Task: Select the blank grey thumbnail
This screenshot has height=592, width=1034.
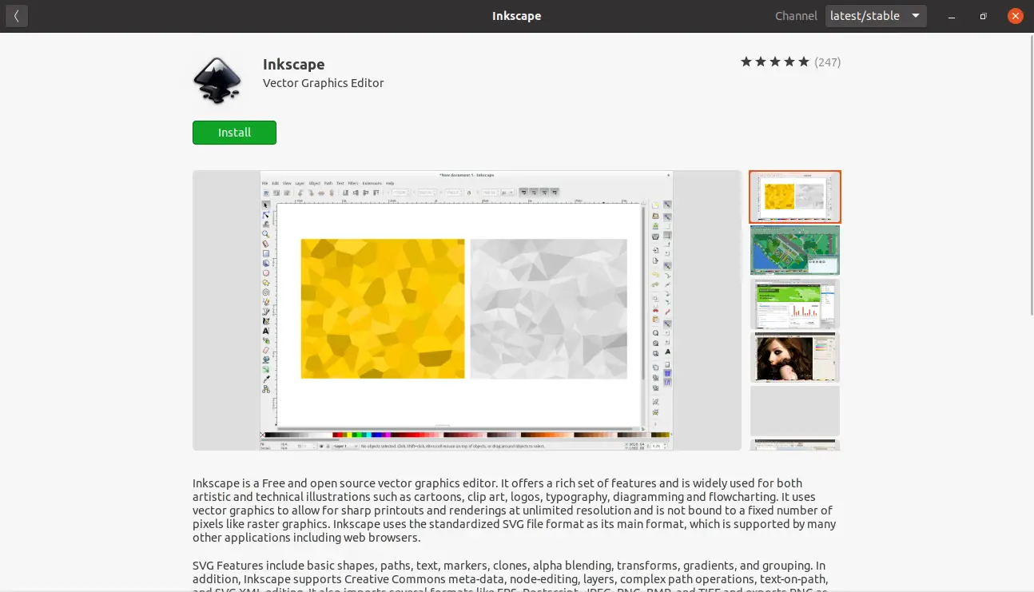Action: click(x=795, y=411)
